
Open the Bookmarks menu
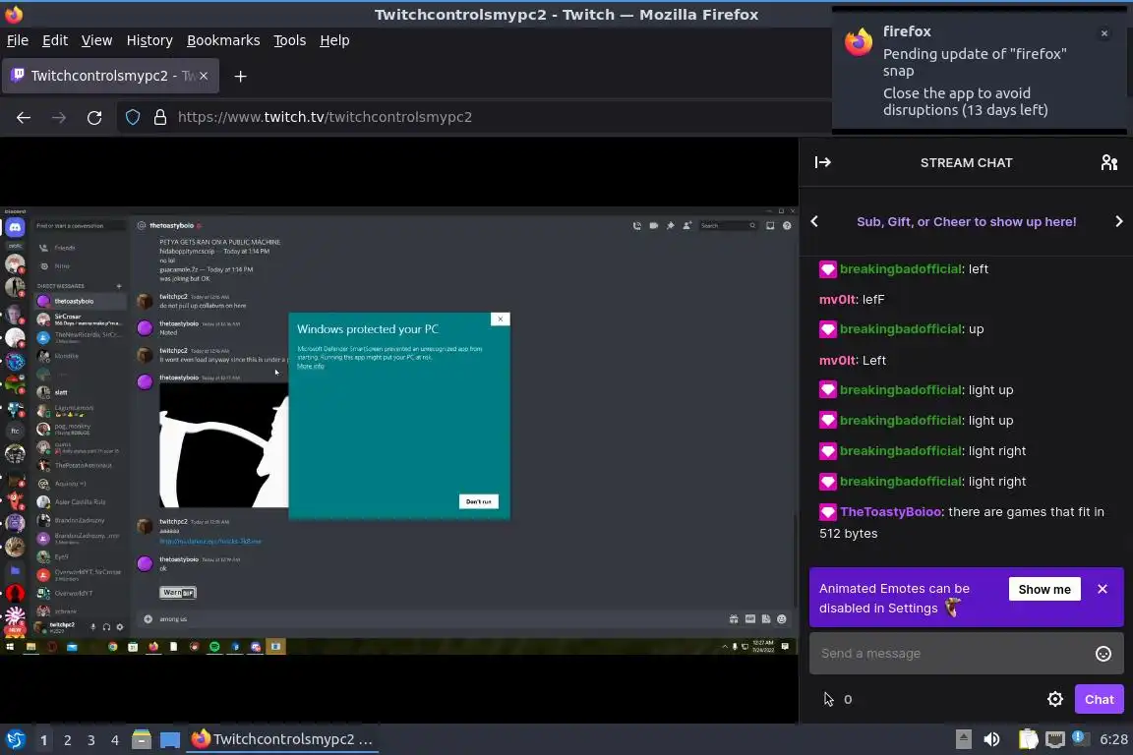(223, 40)
